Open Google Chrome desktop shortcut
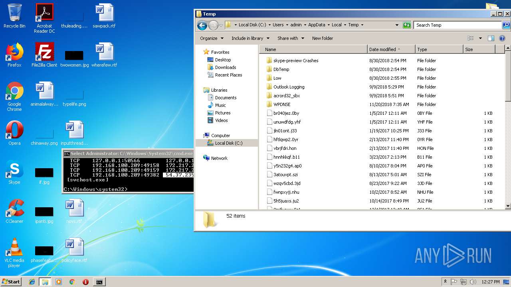The width and height of the screenshot is (511, 287). click(x=14, y=96)
